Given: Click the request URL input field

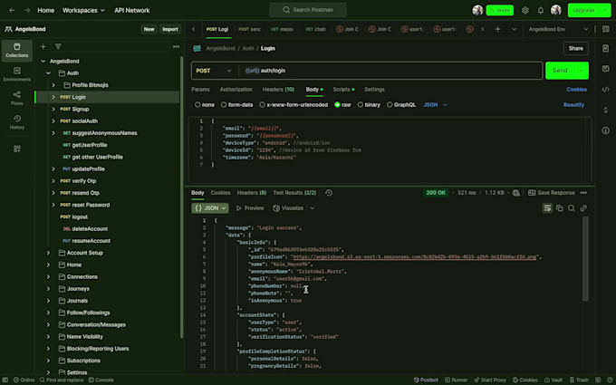Looking at the screenshot, I should [x=391, y=71].
